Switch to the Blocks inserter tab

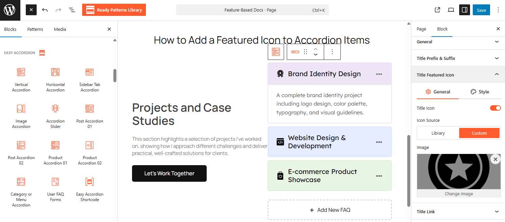10,29
